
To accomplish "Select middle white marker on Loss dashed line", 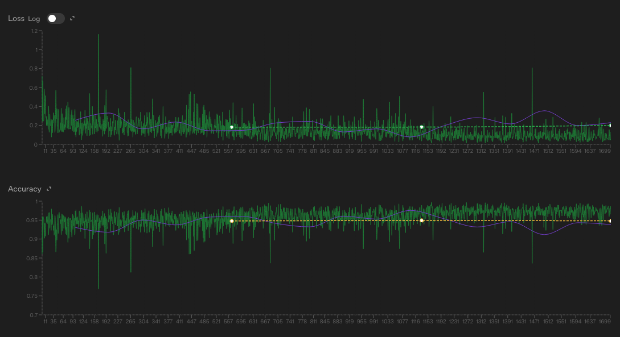I will (421, 127).
